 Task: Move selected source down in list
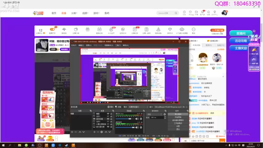[109, 132]
